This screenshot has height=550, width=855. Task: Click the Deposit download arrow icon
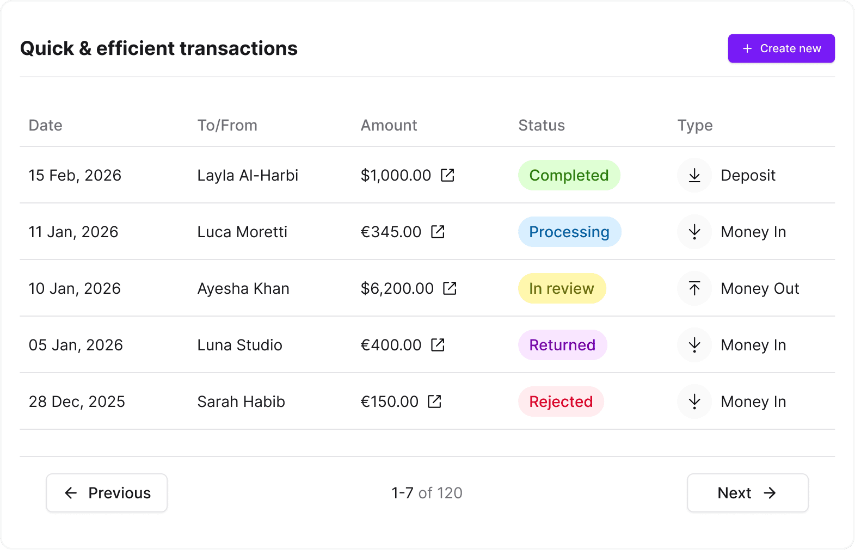[694, 175]
